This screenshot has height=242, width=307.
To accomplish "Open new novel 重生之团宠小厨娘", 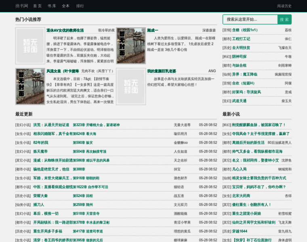I will click(x=246, y=213).
